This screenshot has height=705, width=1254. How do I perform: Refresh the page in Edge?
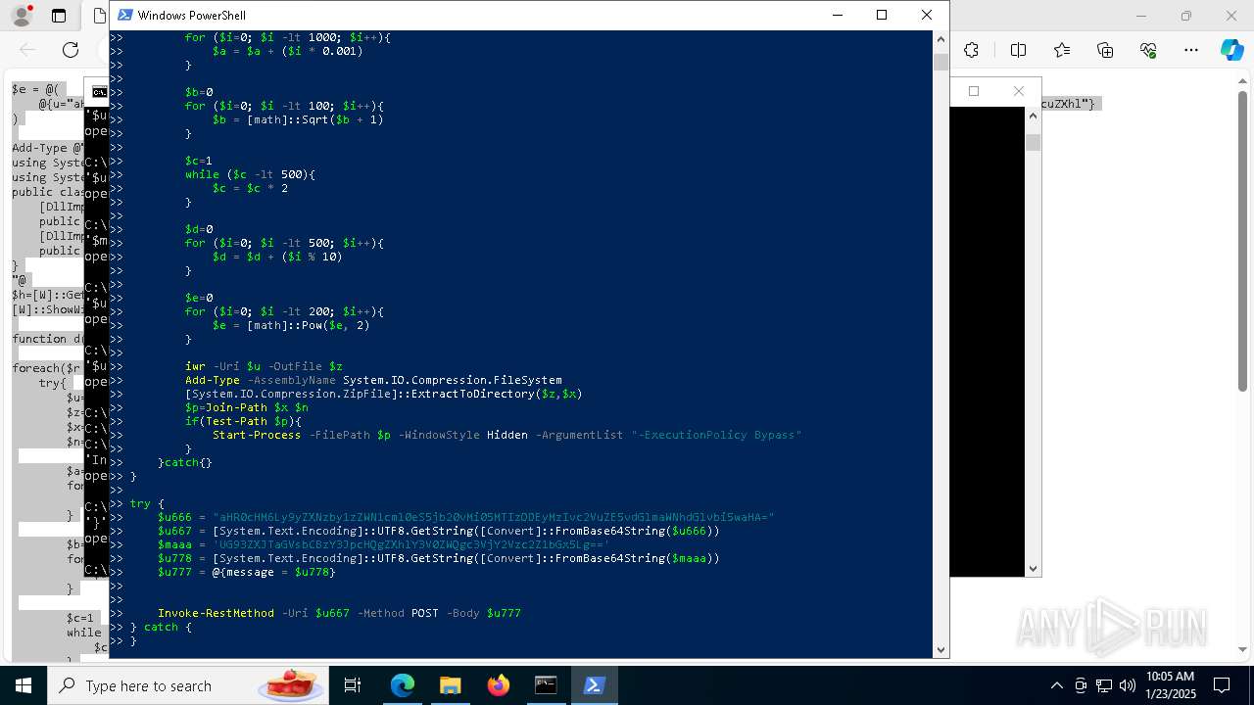tap(71, 50)
